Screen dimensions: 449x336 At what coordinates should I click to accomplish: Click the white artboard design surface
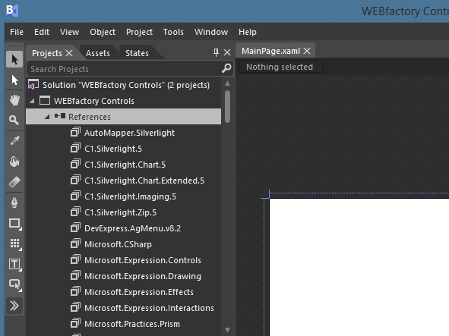[359, 267]
